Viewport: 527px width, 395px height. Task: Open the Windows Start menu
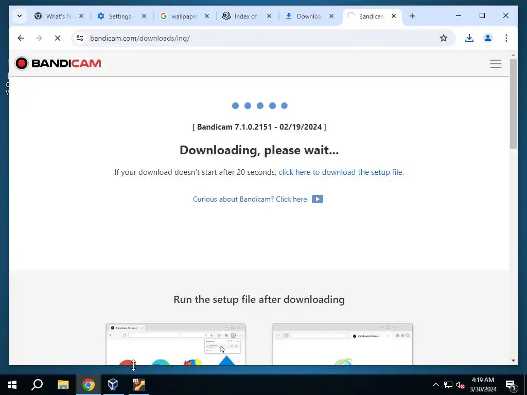[x=12, y=385]
